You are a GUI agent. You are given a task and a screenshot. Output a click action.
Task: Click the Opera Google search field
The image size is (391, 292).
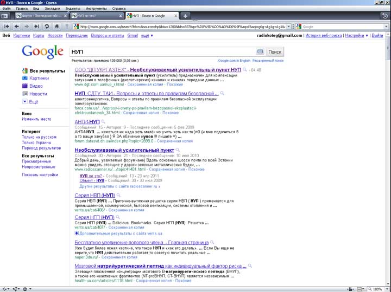[x=343, y=27]
